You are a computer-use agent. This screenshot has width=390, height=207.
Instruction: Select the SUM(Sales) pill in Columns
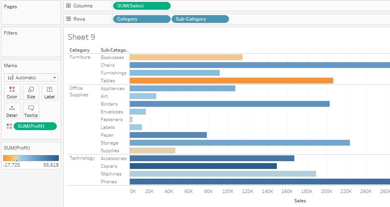pyautogui.click(x=142, y=6)
